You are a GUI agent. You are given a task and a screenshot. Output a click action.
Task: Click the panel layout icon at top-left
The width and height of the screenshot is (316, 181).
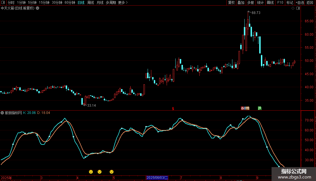click(x=3, y=3)
